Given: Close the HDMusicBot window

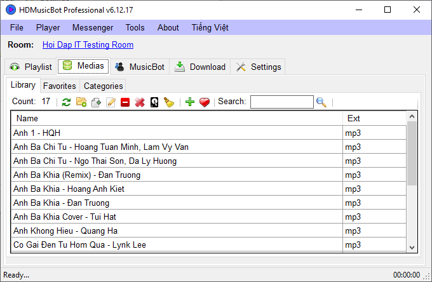Looking at the screenshot, I should coord(417,10).
